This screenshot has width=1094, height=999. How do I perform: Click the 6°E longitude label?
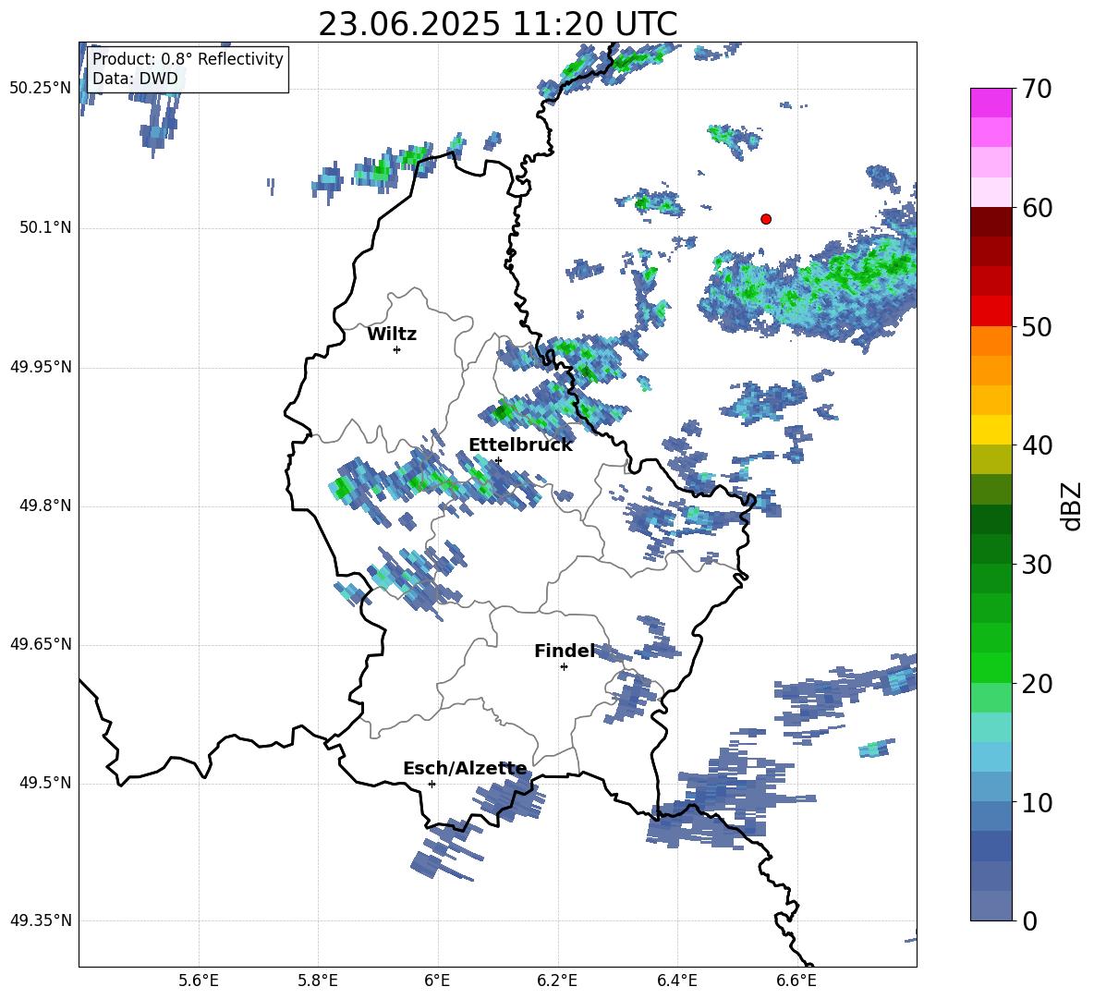click(437, 981)
